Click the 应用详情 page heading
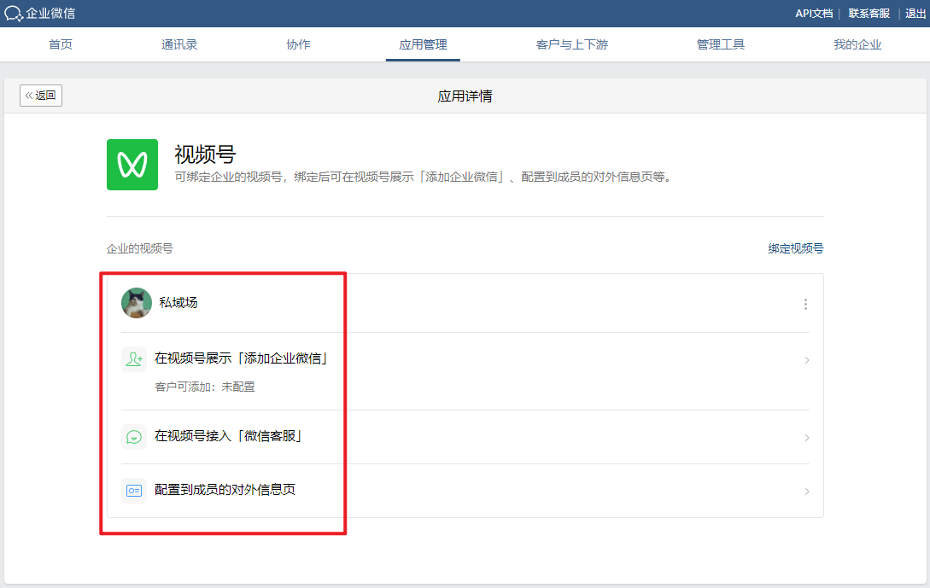930x588 pixels. coord(465,96)
